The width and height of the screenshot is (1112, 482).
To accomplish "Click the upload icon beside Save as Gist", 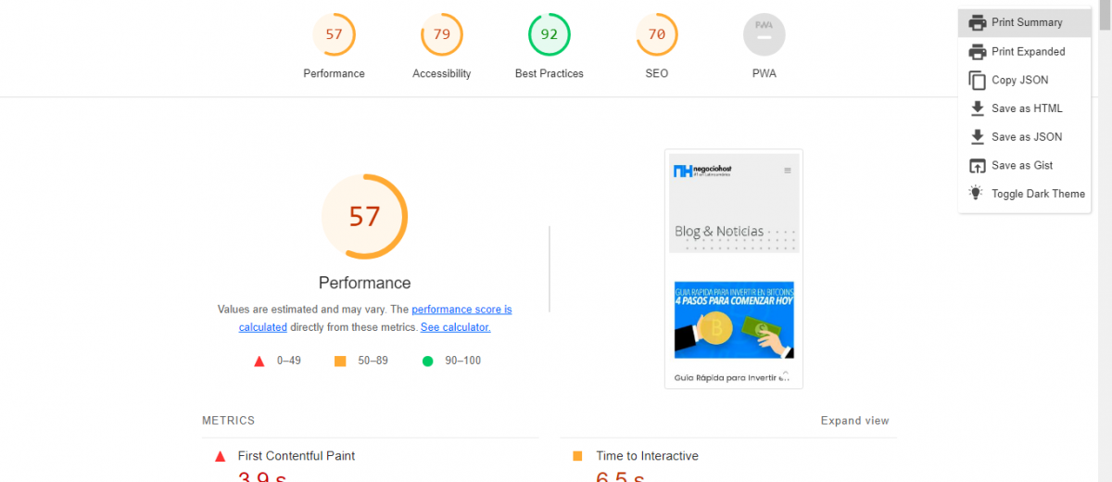I will click(977, 166).
